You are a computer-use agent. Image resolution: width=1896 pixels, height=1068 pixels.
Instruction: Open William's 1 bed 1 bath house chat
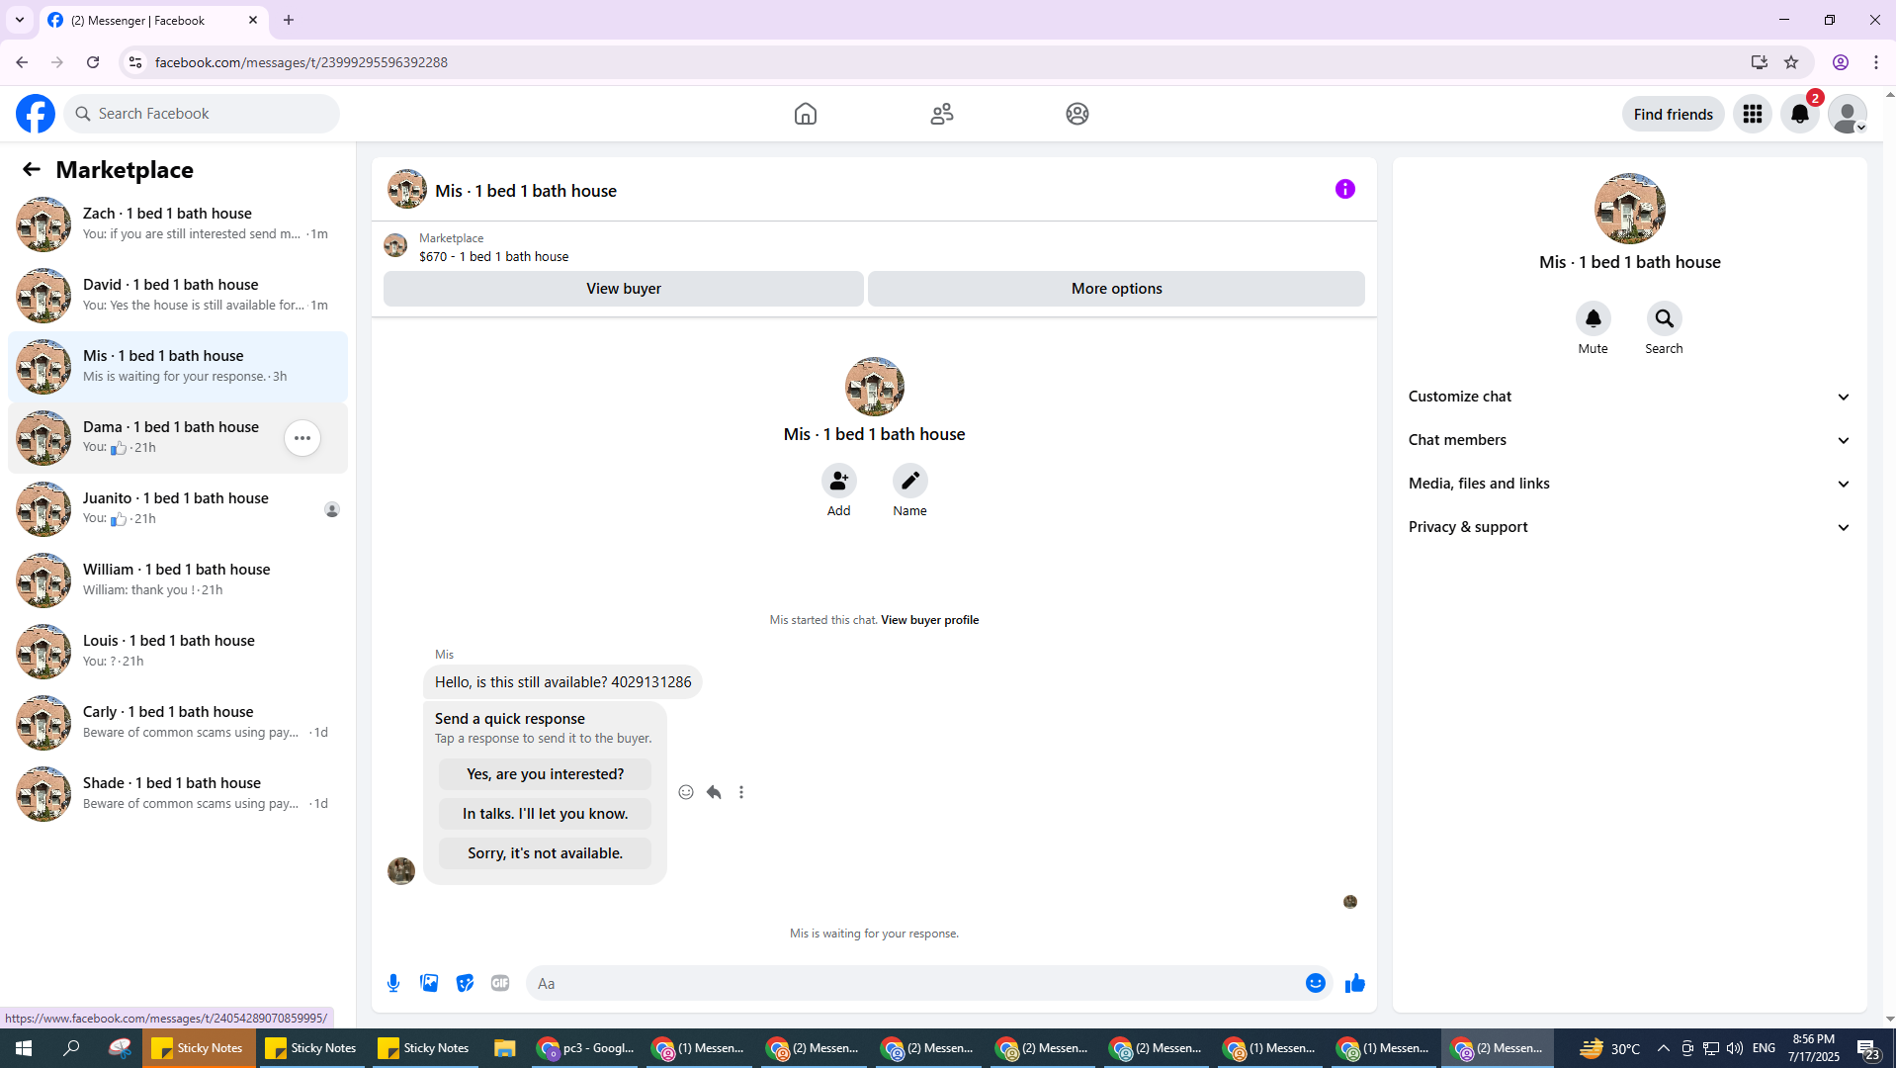178,580
